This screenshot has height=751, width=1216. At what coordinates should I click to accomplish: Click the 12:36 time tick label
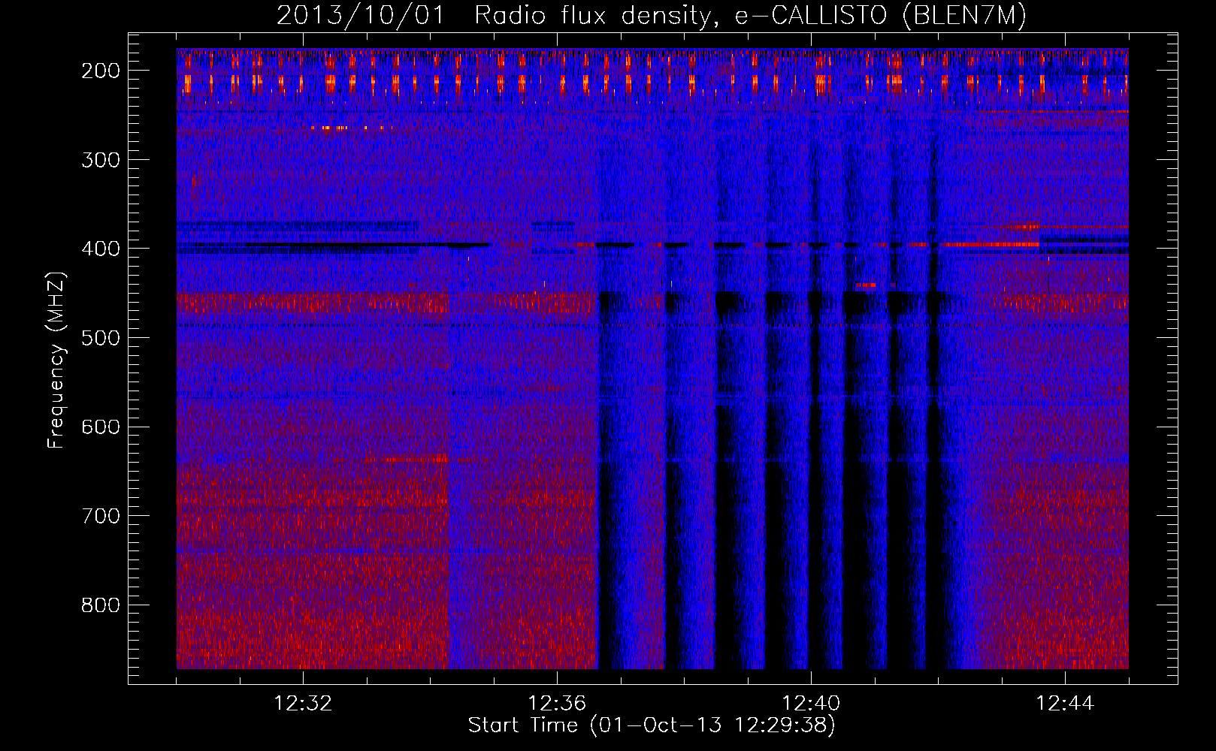(557, 704)
